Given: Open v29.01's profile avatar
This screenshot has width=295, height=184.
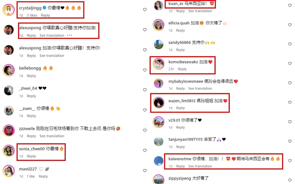Looking at the screenshot, I should [158, 122].
